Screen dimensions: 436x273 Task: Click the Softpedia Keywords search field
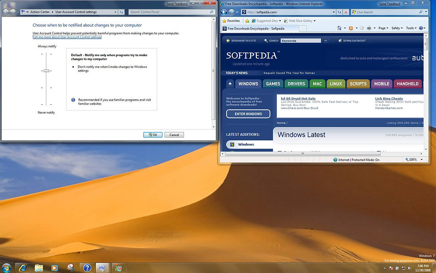tap(301, 41)
